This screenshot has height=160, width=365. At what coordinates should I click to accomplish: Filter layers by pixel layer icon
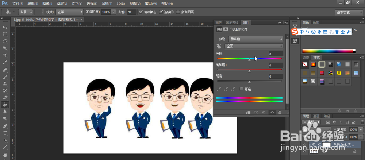pos(328,122)
